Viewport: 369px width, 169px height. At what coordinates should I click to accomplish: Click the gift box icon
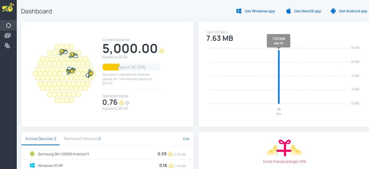pyautogui.click(x=284, y=148)
